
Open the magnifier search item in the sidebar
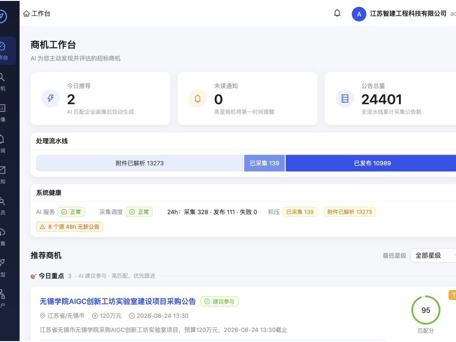coord(2,82)
